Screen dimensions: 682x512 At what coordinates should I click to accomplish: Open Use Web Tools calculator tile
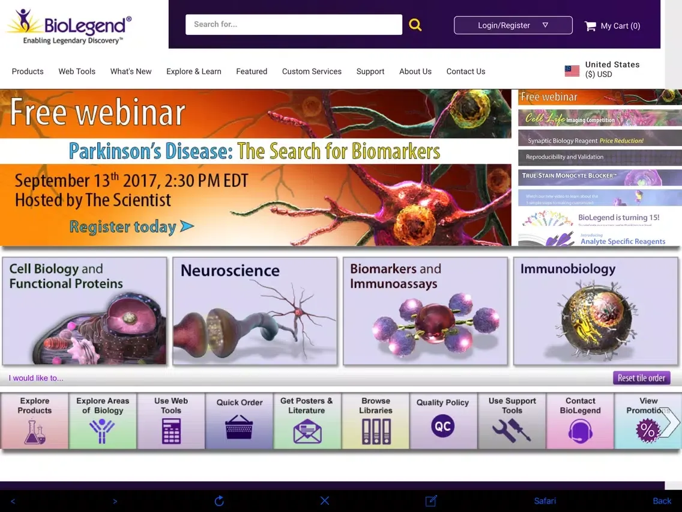[171, 421]
